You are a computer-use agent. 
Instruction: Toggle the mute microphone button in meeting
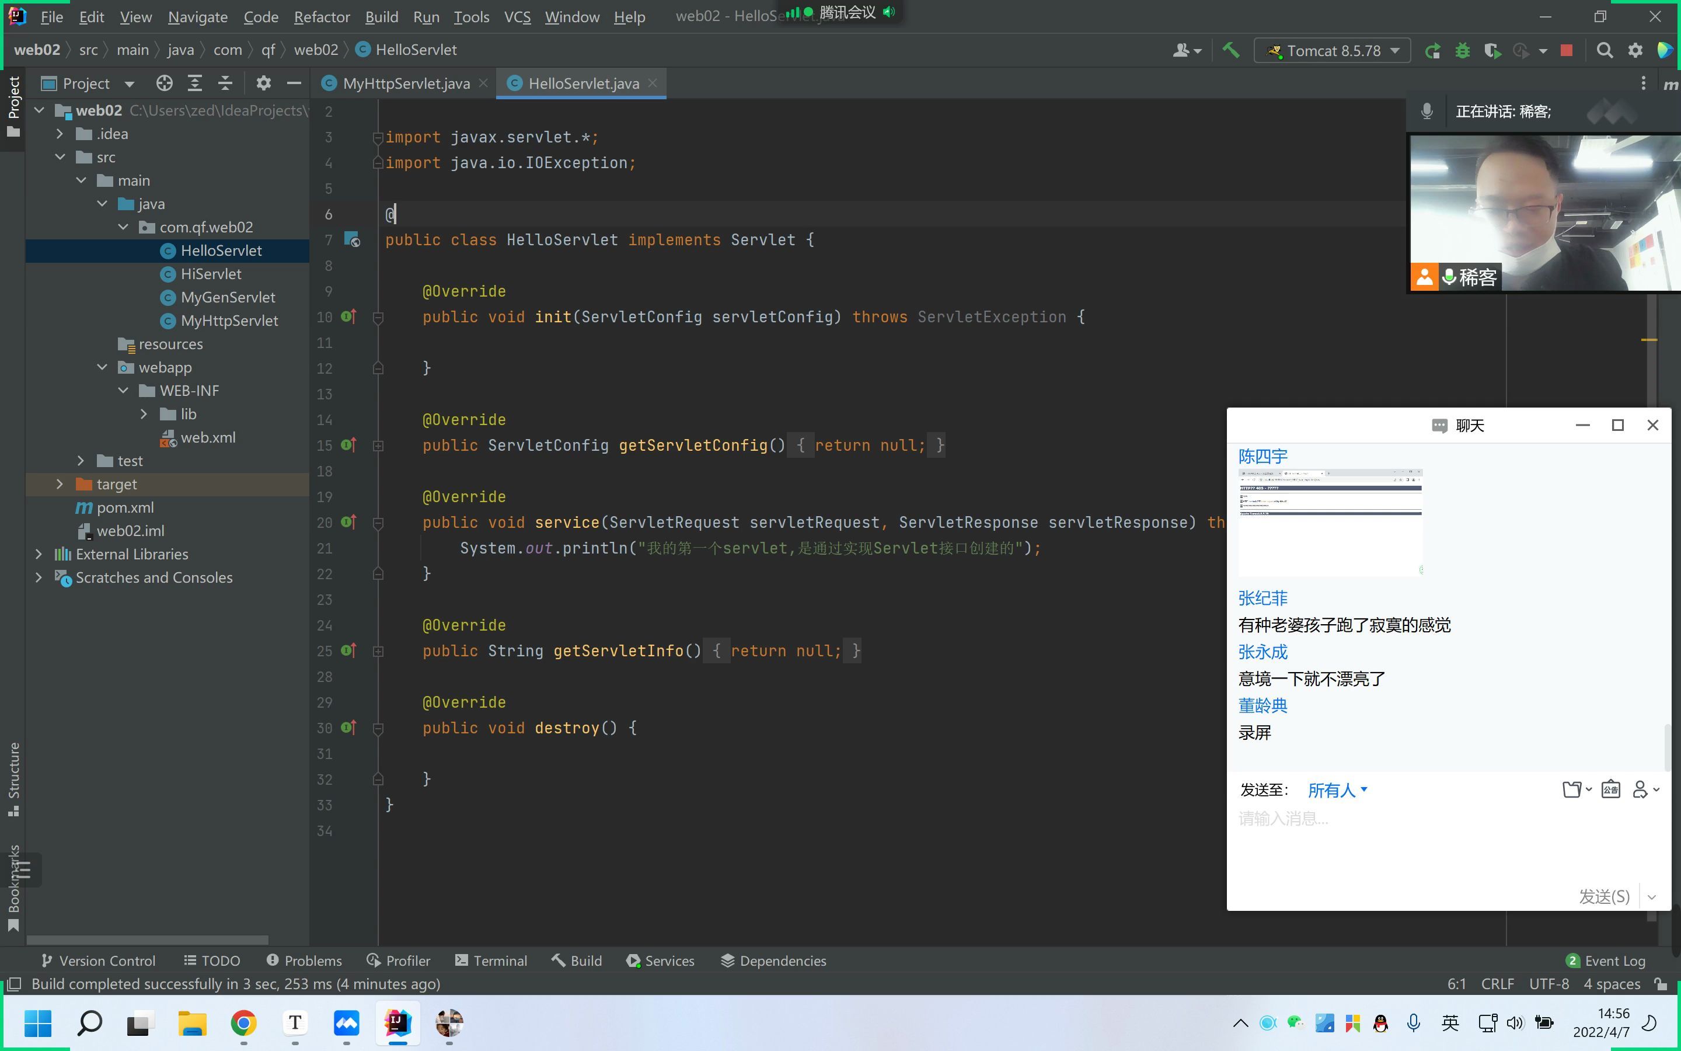tap(1428, 110)
